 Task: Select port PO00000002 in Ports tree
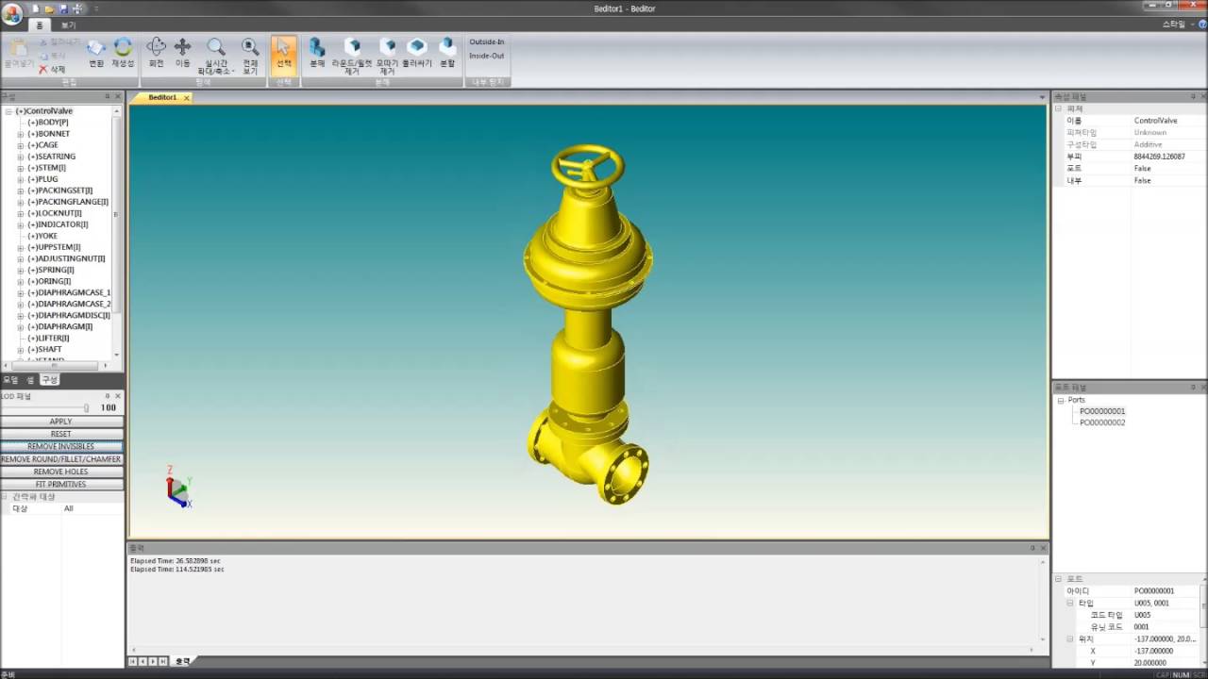(x=1102, y=422)
